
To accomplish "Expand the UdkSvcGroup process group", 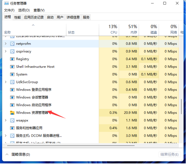I will (6, 82).
